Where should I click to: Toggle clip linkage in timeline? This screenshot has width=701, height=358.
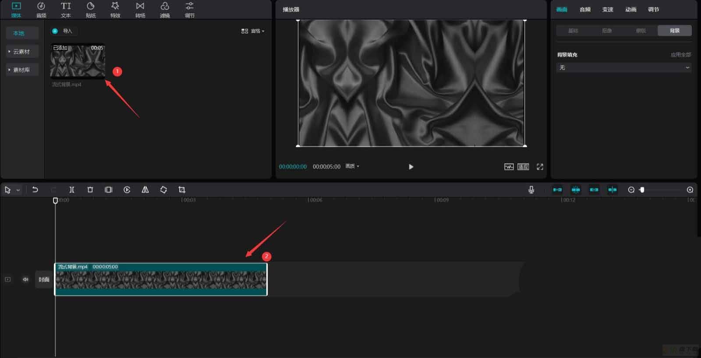click(594, 190)
